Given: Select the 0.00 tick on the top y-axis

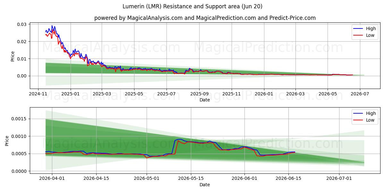Looking at the screenshot, I should 22,76.
